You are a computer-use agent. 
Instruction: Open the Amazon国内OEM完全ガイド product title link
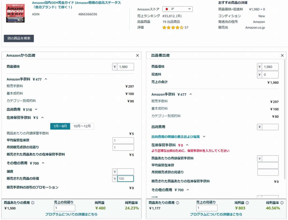[x=76, y=5]
